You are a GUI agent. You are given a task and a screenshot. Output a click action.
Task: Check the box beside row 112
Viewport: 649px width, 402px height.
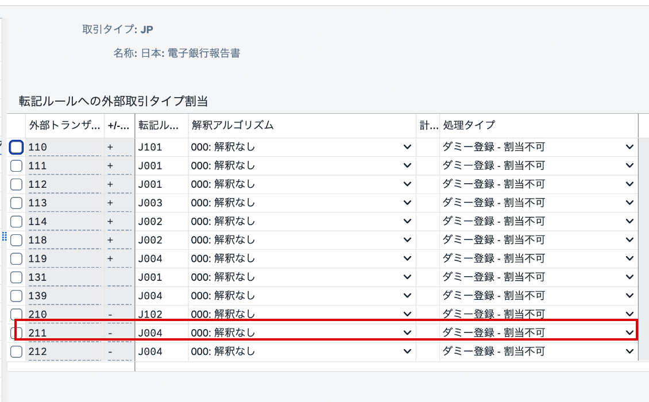[16, 184]
